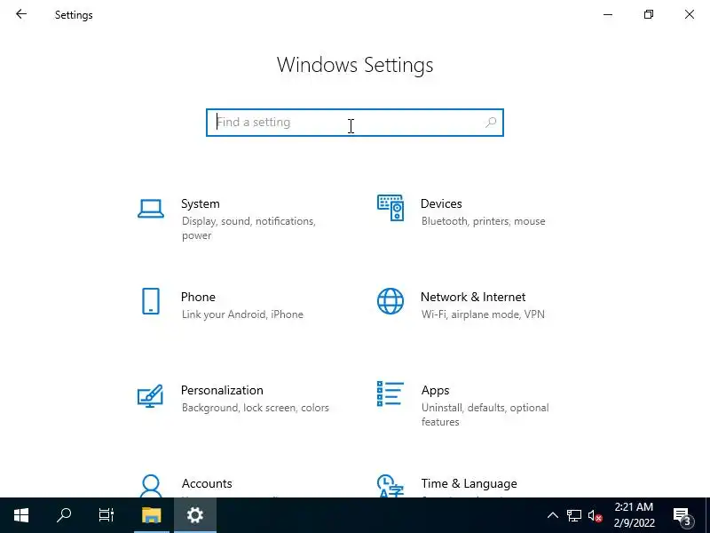710x533 pixels.
Task: Open Action Center notifications icon
Action: click(x=682, y=515)
